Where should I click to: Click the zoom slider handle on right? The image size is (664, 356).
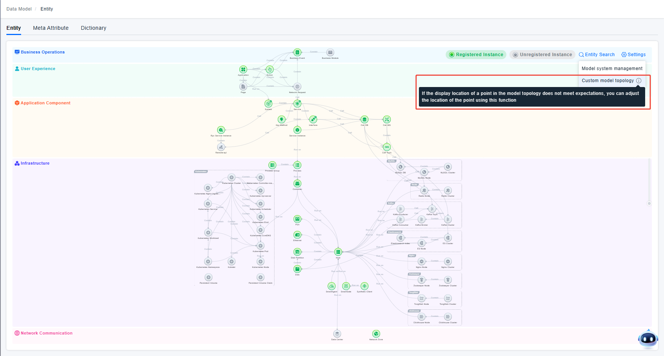(649, 203)
